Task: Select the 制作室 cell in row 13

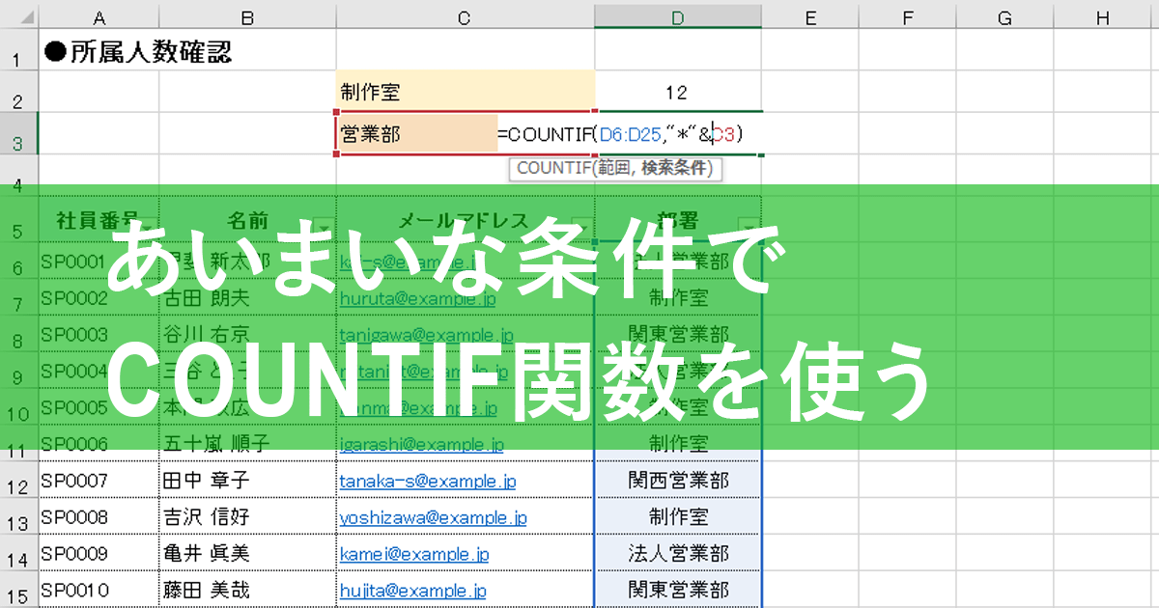Action: (678, 516)
